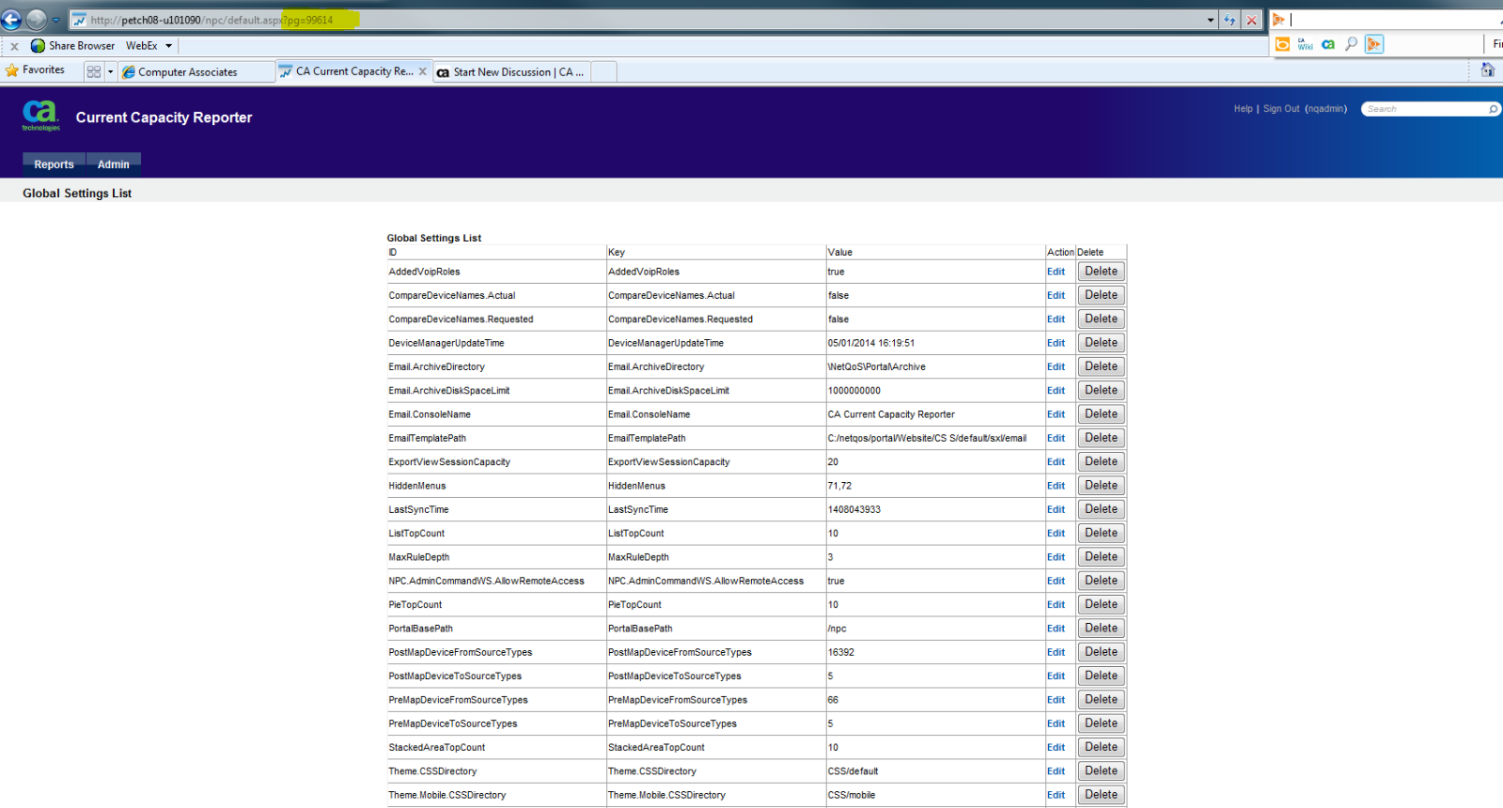The height and width of the screenshot is (808, 1503).
Task: Click the magnifier icon in Reporter search
Action: click(x=1493, y=109)
